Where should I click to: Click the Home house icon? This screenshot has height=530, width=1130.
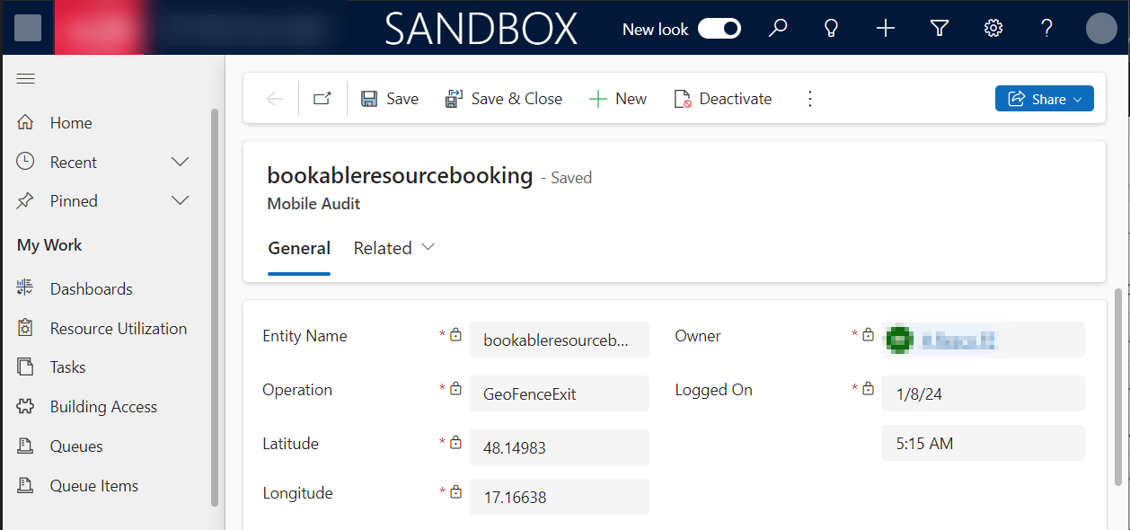[x=25, y=122]
